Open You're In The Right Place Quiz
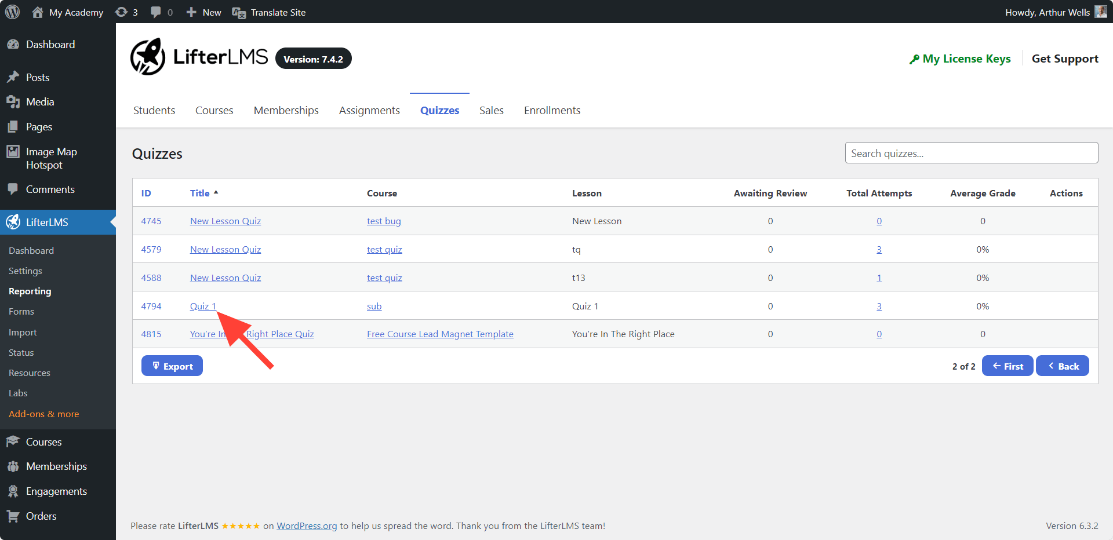Viewport: 1113px width, 540px height. click(x=252, y=334)
